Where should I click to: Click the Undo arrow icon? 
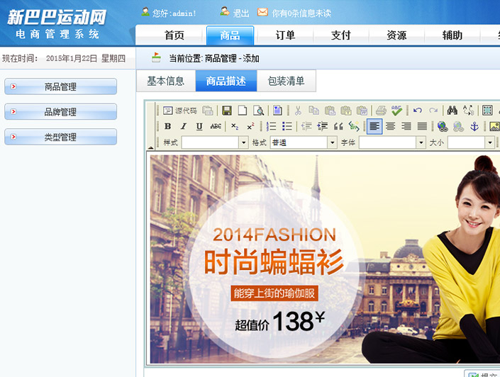pos(418,111)
